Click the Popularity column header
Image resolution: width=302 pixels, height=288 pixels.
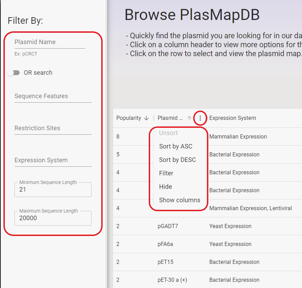129,118
